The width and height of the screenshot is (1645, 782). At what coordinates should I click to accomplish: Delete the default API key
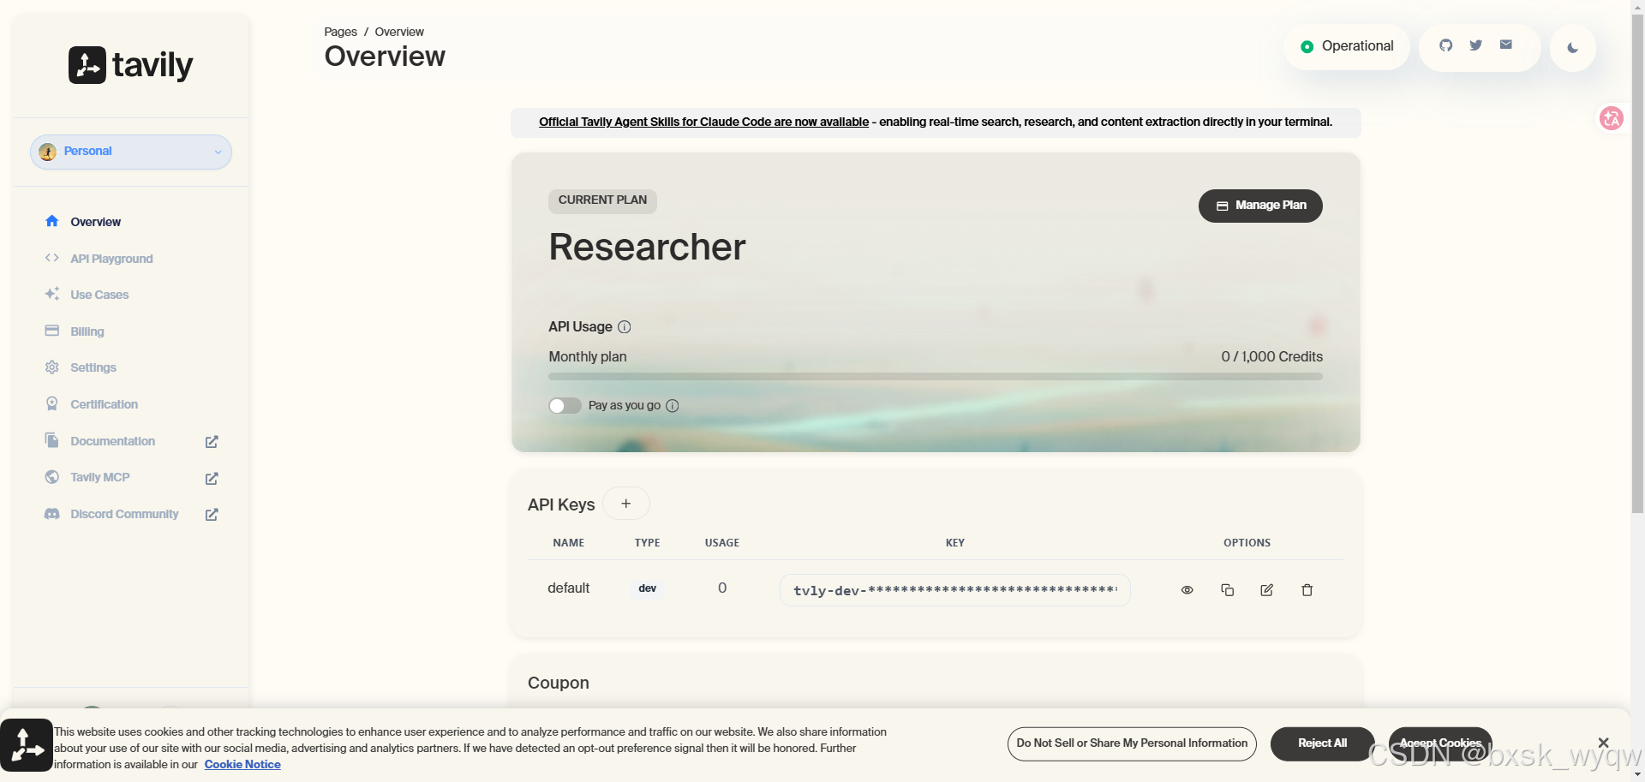[x=1307, y=590]
